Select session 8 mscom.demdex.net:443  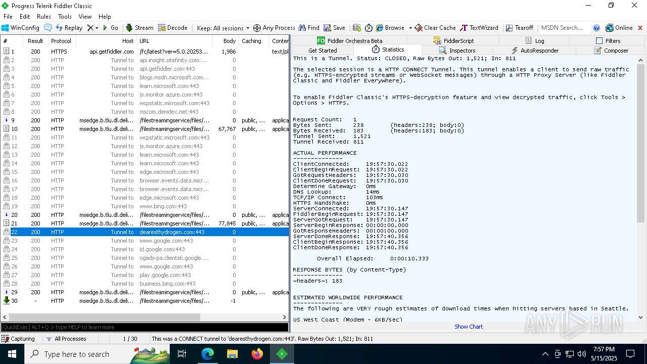tap(144, 112)
